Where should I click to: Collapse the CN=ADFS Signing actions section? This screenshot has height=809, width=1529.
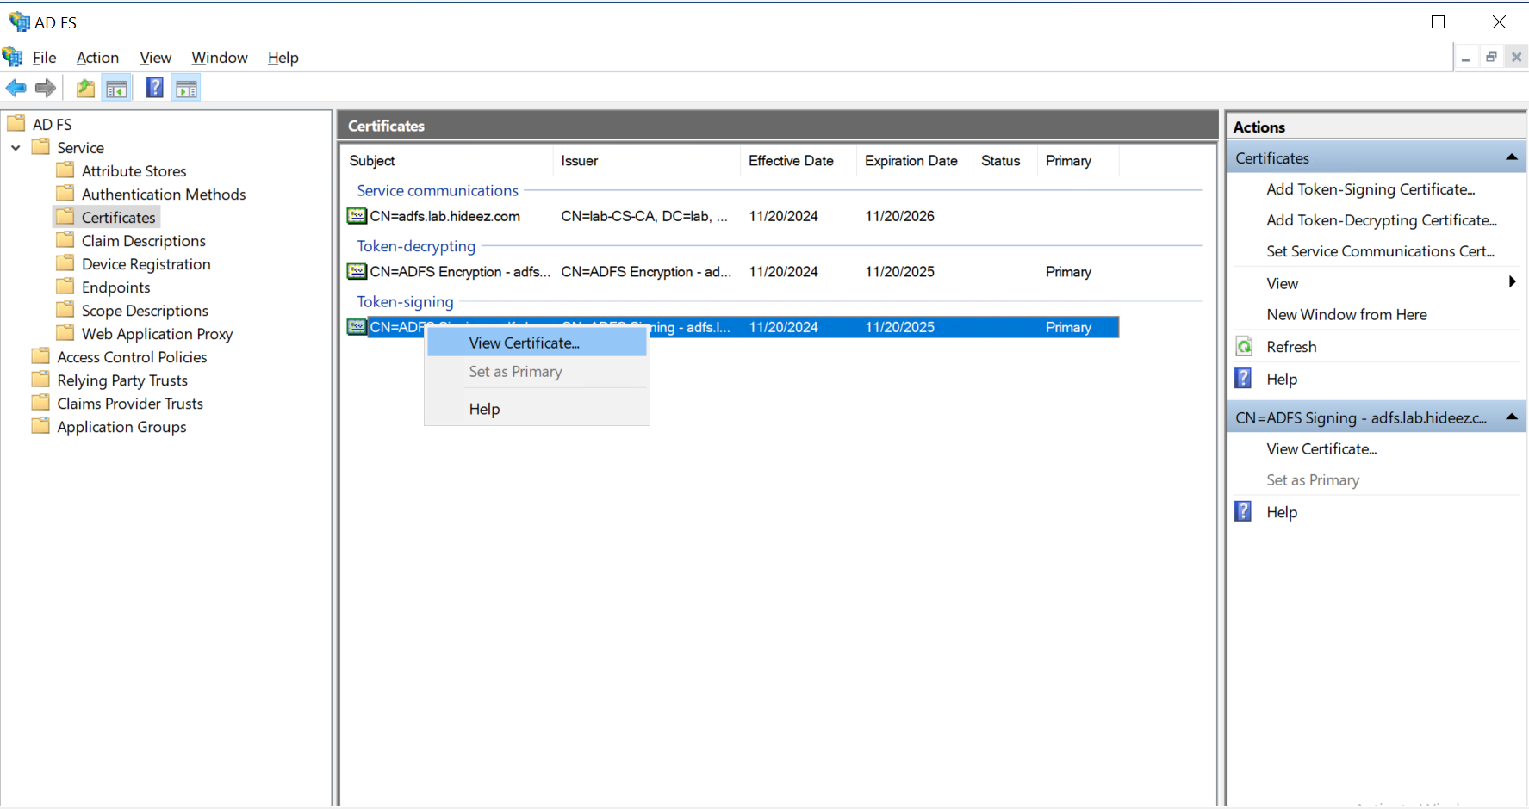[1511, 417]
